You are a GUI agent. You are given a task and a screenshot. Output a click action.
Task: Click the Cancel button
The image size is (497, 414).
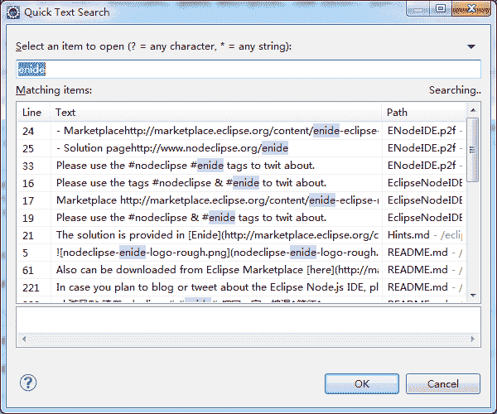(x=443, y=384)
